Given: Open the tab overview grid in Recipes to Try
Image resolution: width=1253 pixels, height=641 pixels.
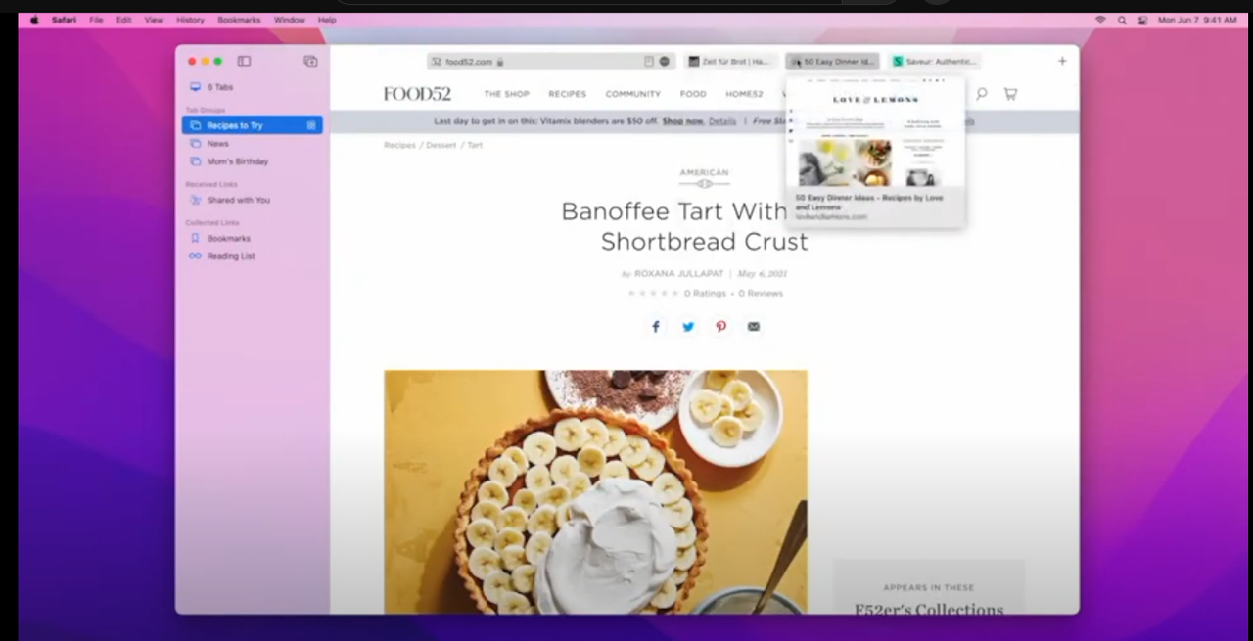Looking at the screenshot, I should coord(311,125).
